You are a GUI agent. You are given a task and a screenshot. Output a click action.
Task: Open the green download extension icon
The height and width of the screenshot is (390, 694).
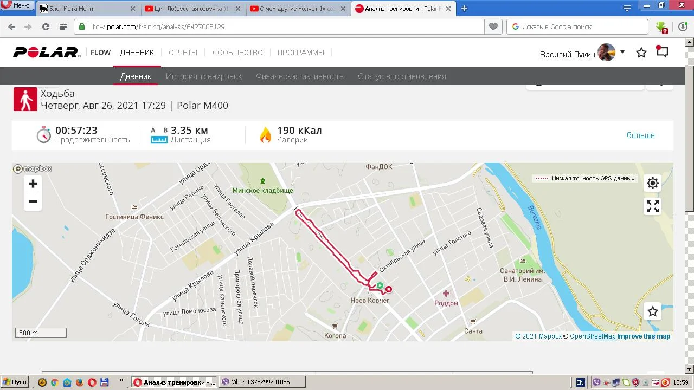(661, 27)
